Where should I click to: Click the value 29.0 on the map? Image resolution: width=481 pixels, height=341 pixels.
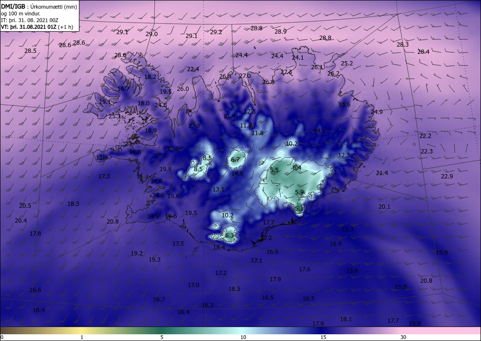152,34
